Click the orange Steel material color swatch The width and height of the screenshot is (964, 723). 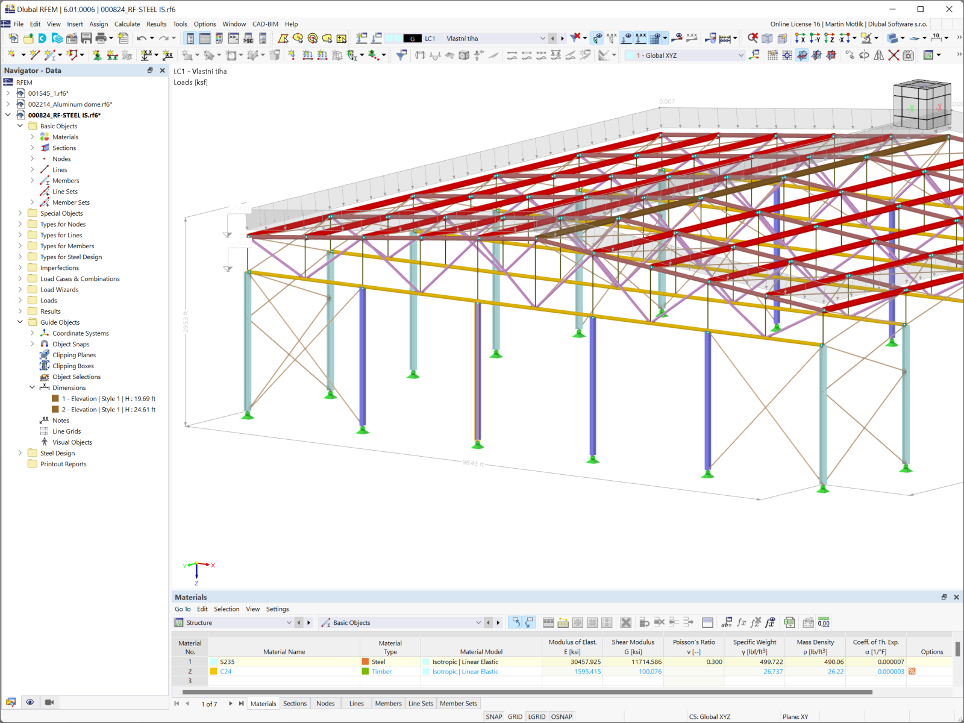365,662
